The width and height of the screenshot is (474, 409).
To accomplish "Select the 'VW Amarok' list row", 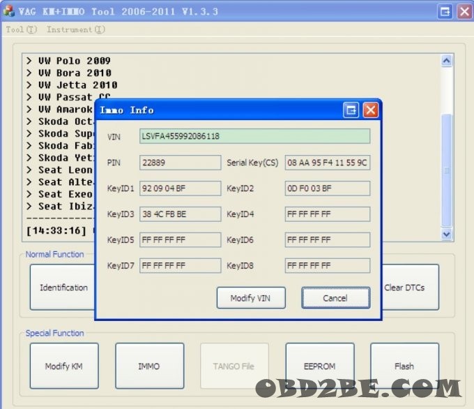I will coord(59,110).
